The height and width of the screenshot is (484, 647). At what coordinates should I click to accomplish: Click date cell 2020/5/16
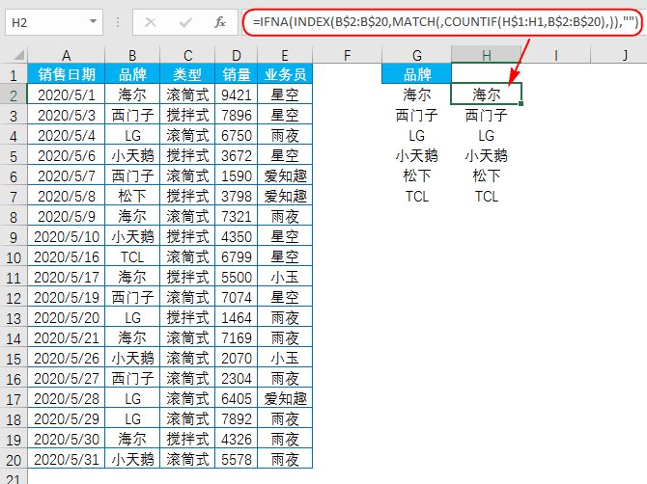67,257
